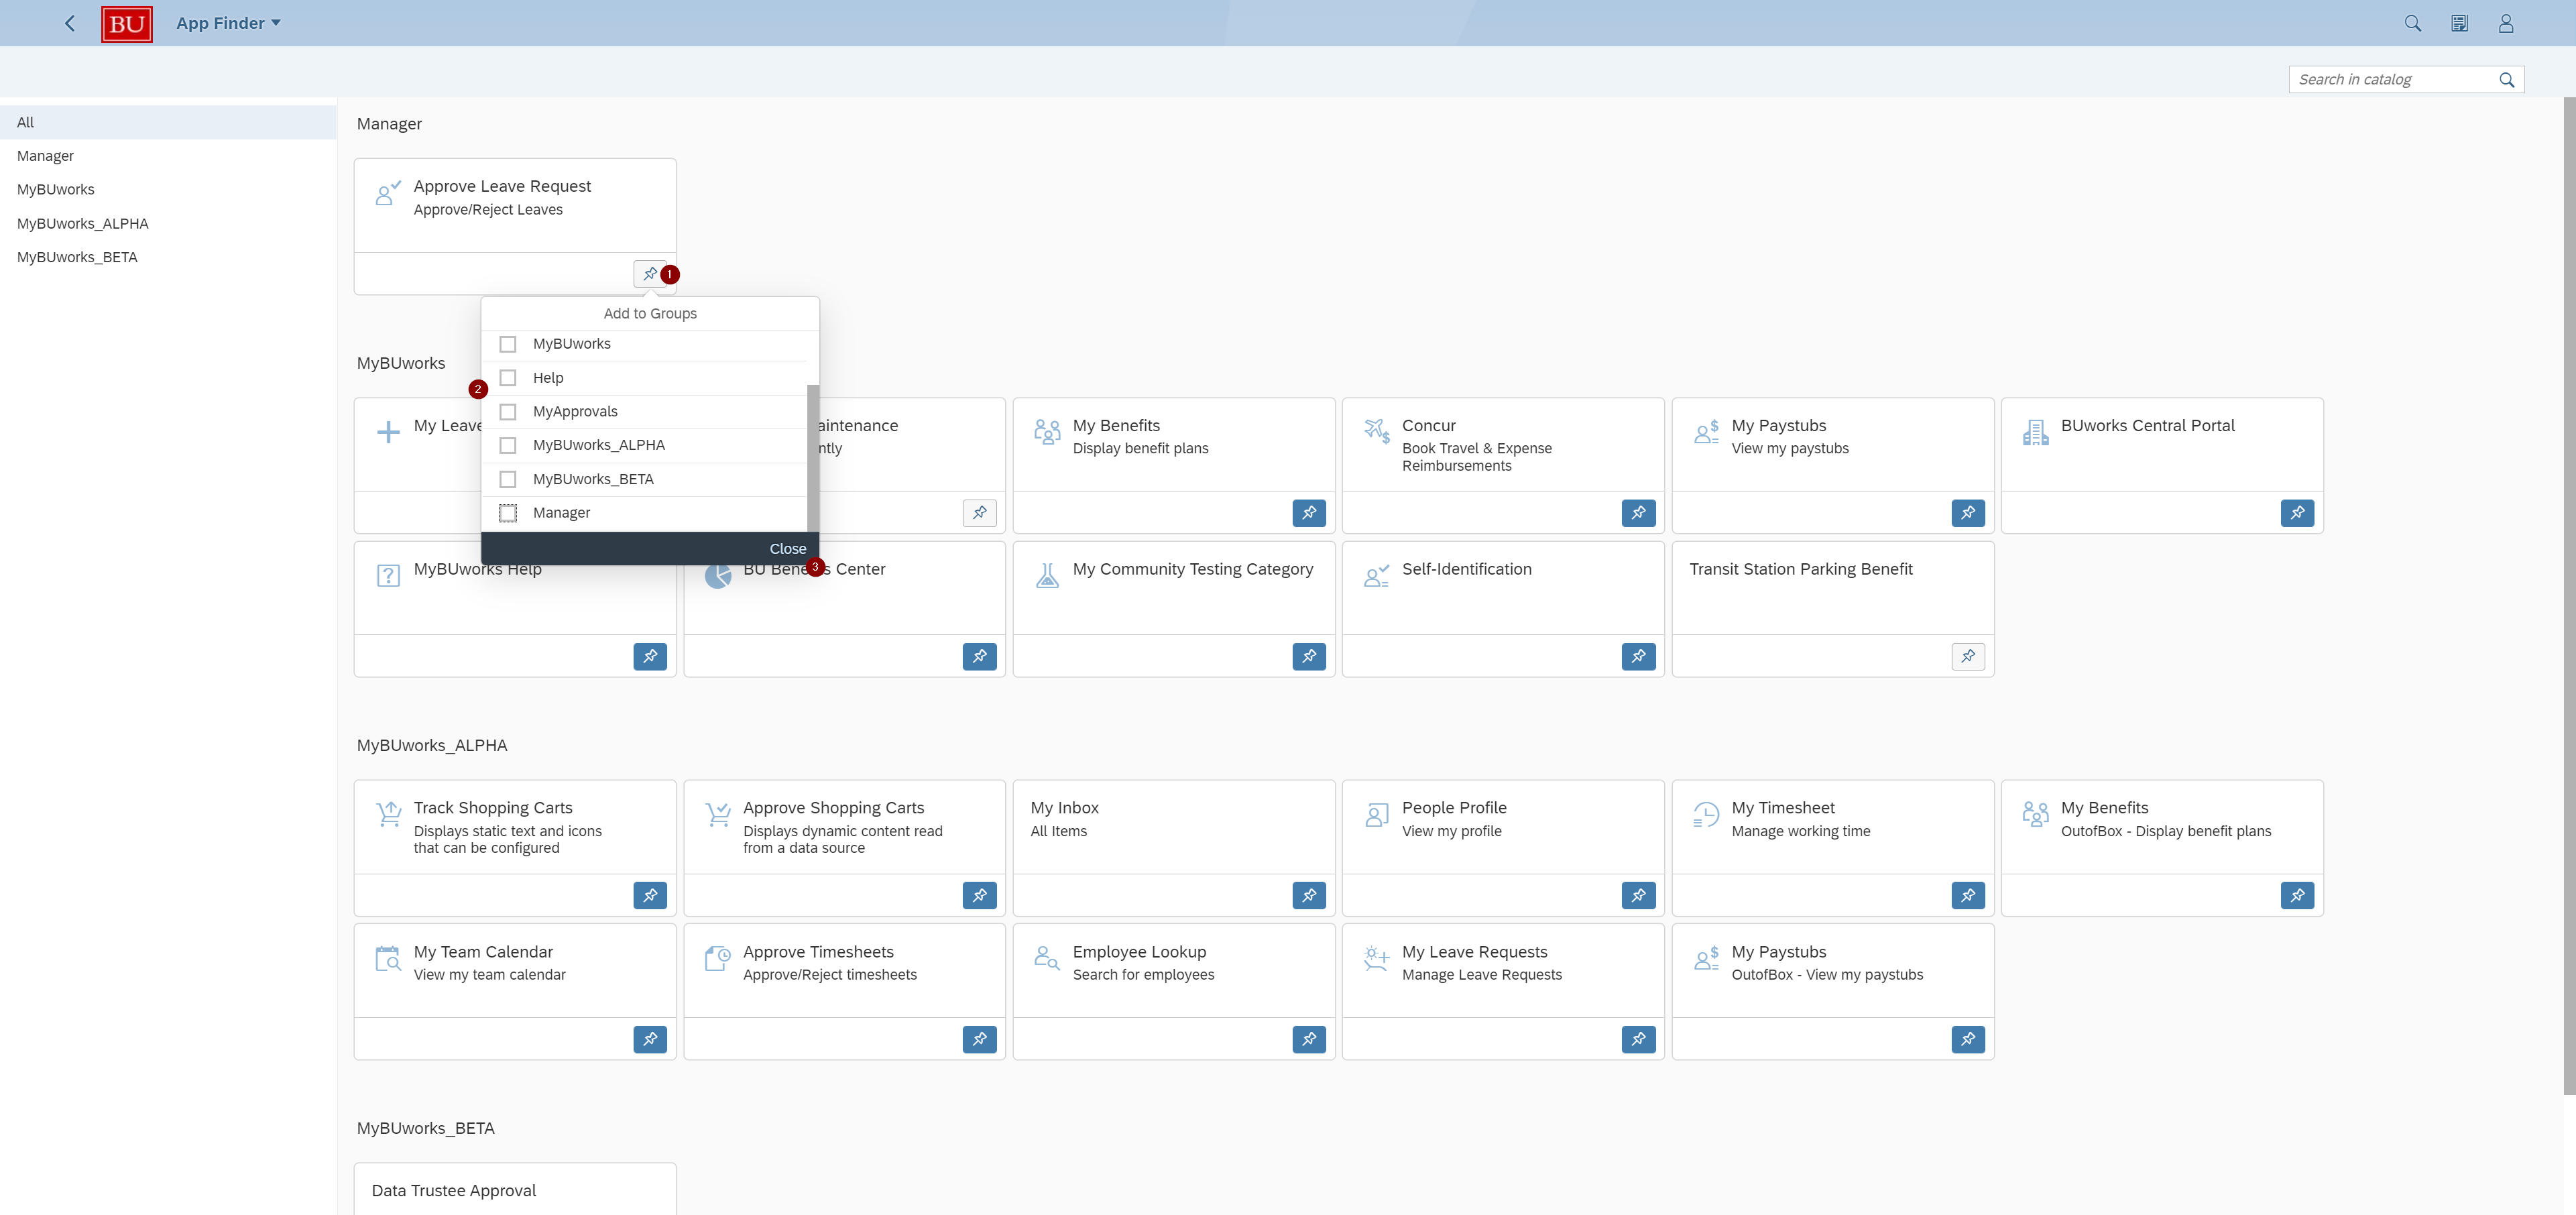Pin the My Paystubs 'View my paystubs' tile
The image size is (2576, 1215).
[1968, 513]
